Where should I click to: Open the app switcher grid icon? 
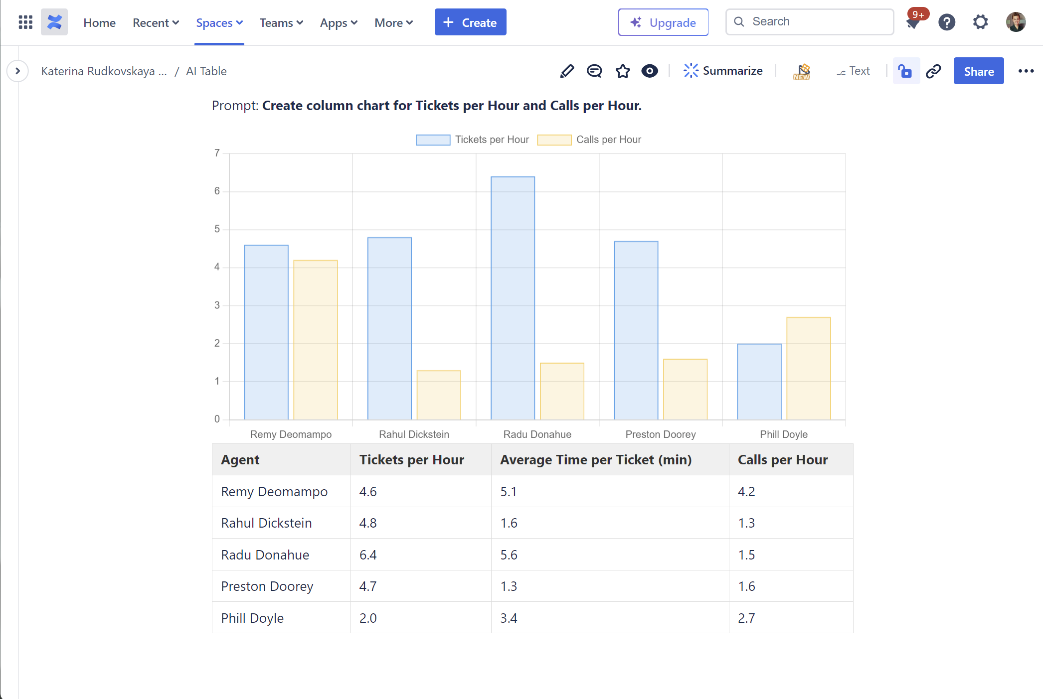25,22
